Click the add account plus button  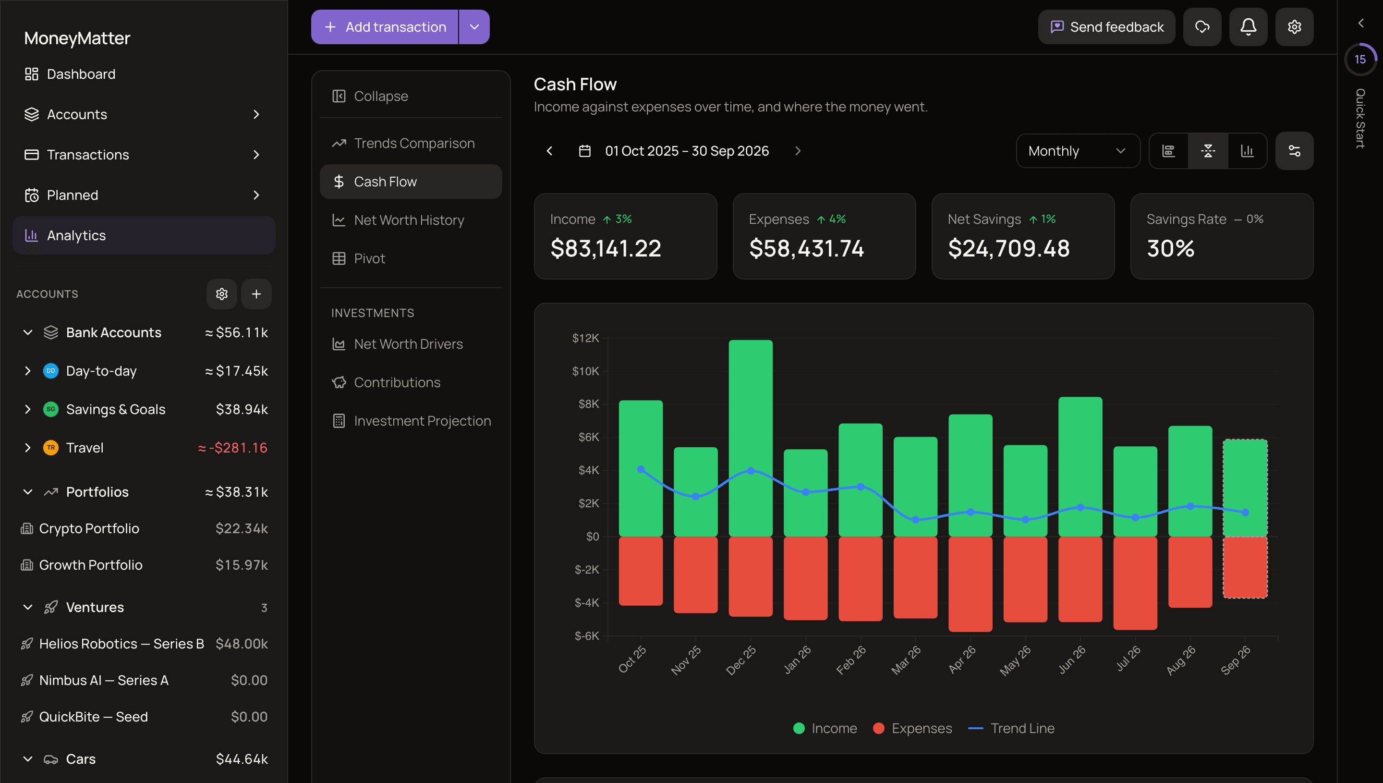256,294
